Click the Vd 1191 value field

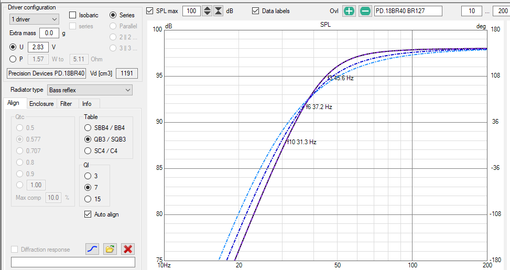click(127, 73)
